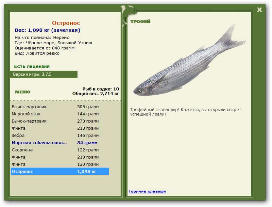Select the highlighted Остронос 1,098 кг entry
The height and width of the screenshot is (207, 272).
point(60,171)
